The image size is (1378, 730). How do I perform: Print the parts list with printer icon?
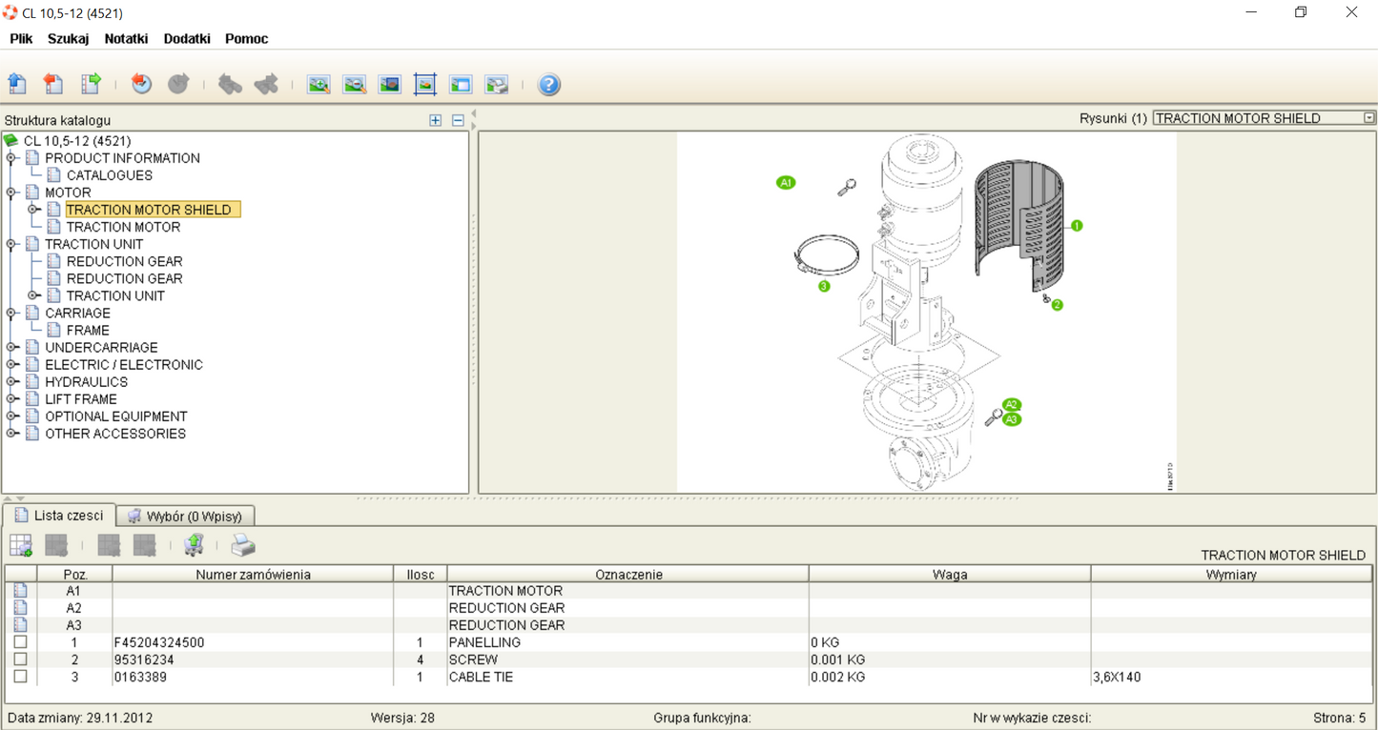243,545
